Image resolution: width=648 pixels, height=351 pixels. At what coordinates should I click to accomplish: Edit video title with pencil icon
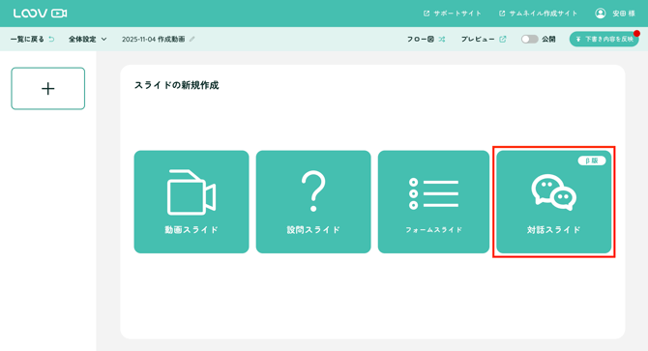(192, 40)
